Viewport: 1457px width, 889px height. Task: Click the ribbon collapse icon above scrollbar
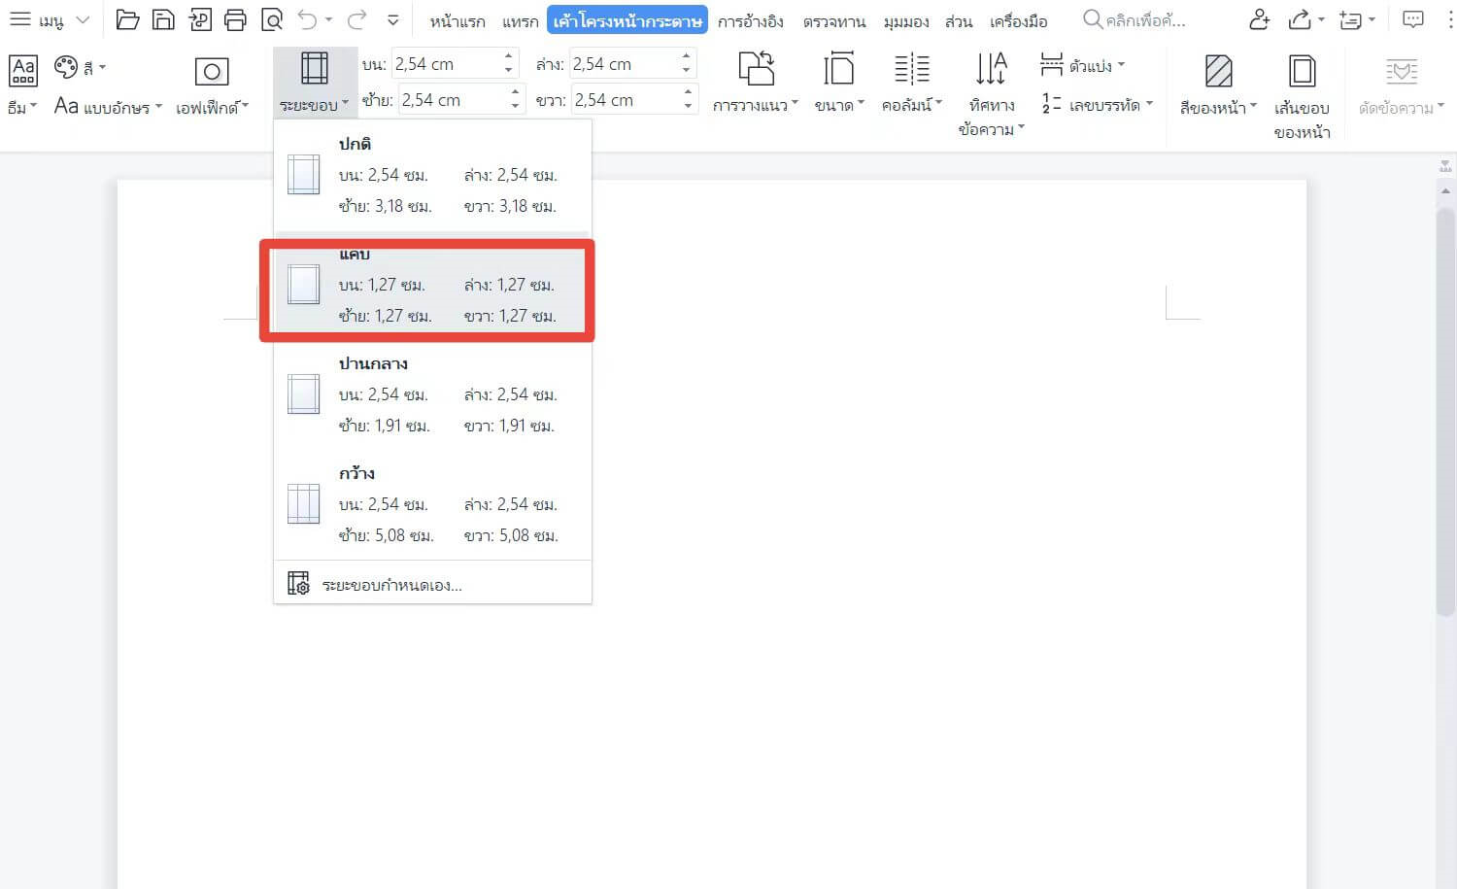(x=1445, y=166)
